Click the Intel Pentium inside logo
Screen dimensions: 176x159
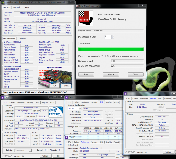point(56,112)
